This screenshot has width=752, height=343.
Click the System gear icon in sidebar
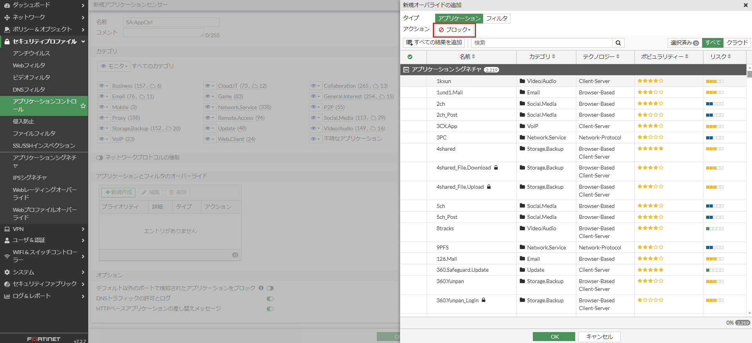[7, 272]
